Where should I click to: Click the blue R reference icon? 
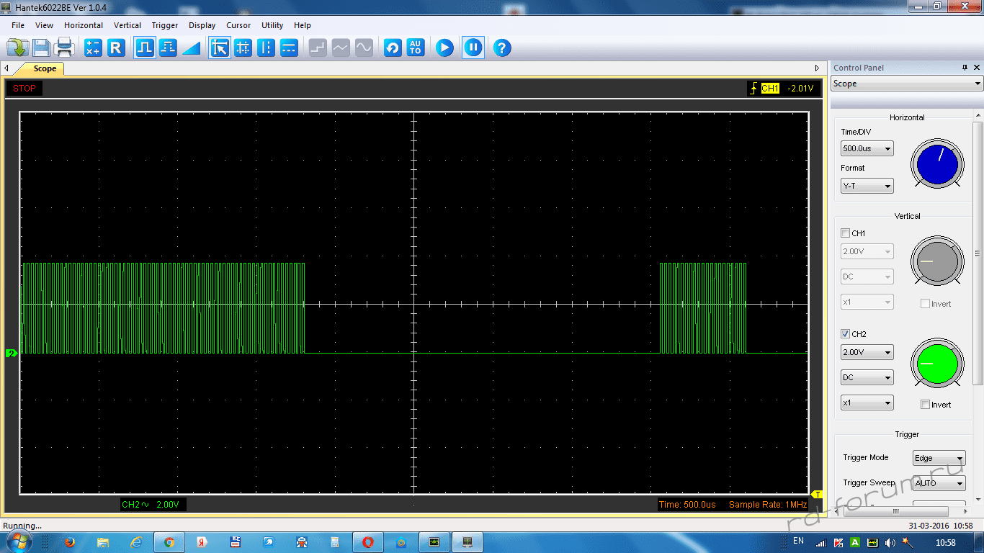tap(116, 48)
